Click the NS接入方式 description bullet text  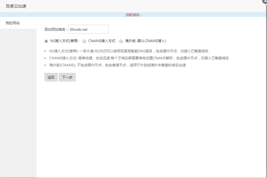[129, 51]
